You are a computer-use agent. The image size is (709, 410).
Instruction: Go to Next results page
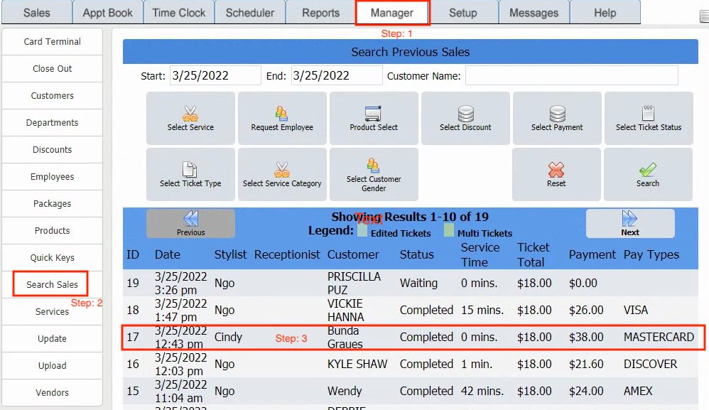coord(630,223)
